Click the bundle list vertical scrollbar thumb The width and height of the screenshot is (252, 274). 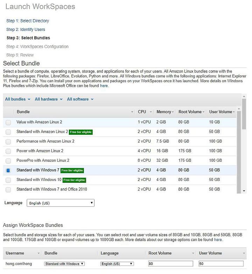(x=244, y=114)
